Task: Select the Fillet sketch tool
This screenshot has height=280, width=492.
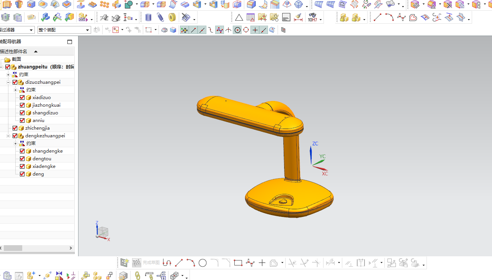Action: click(x=214, y=263)
